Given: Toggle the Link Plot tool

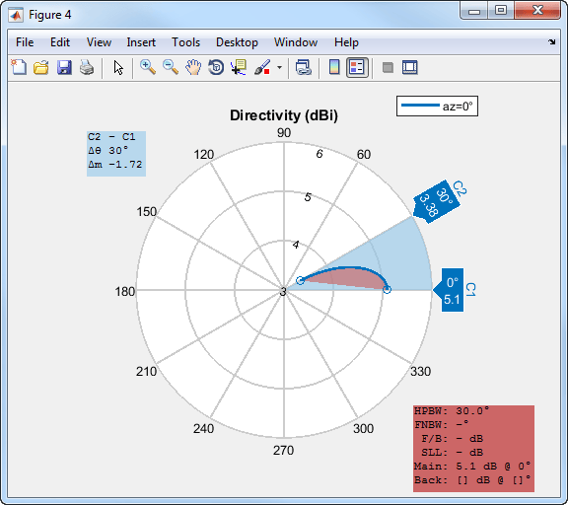Looking at the screenshot, I should (303, 67).
